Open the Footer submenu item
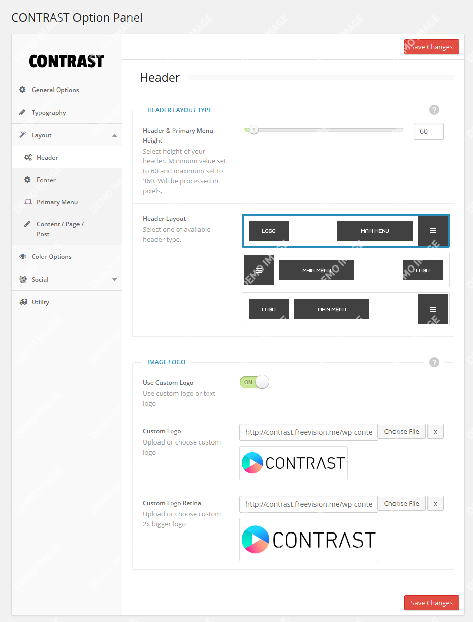The width and height of the screenshot is (473, 622). [x=46, y=180]
